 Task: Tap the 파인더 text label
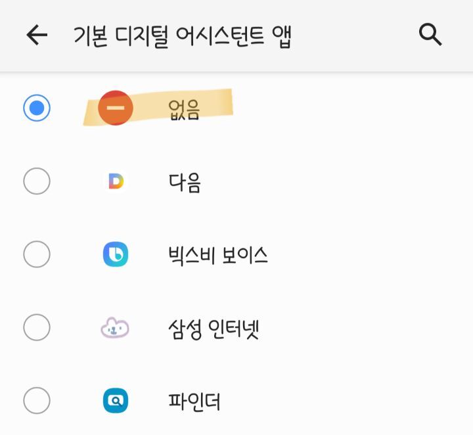(x=194, y=401)
